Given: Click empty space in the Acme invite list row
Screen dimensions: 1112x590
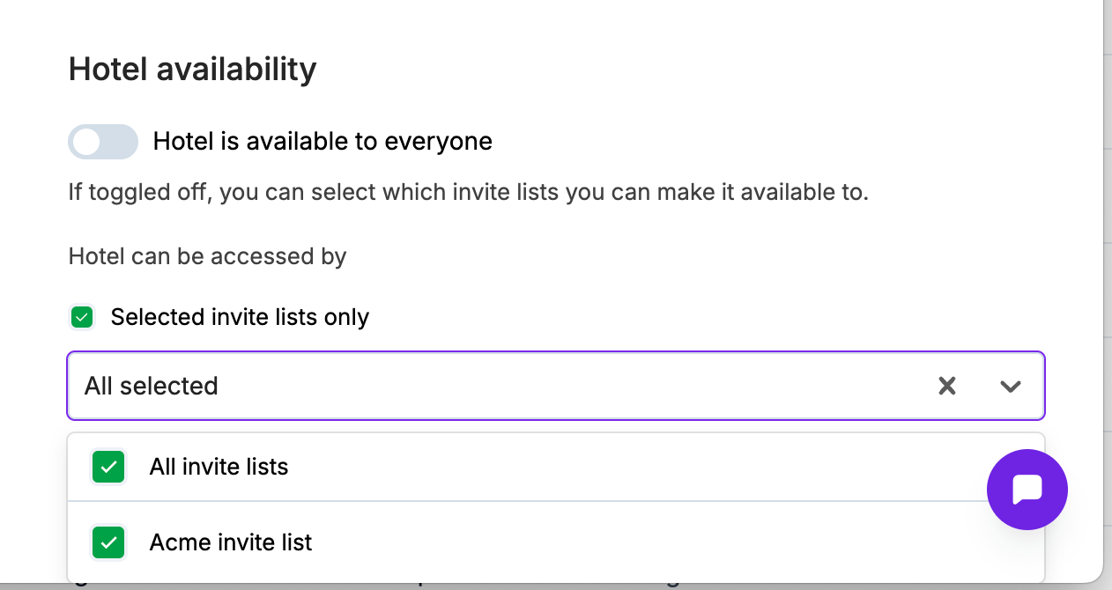Looking at the screenshot, I should 617,542.
